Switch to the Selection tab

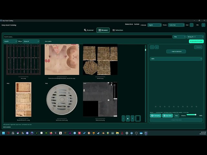(x=118, y=30)
